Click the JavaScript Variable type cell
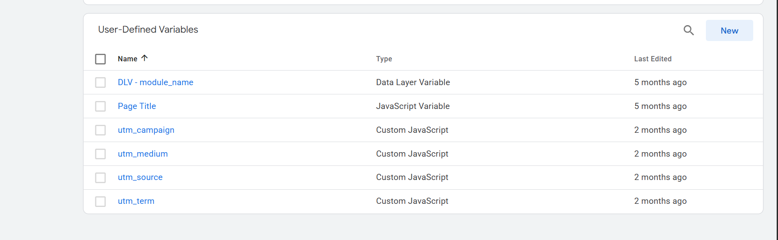Screen dimensions: 778x240 click(x=413, y=106)
